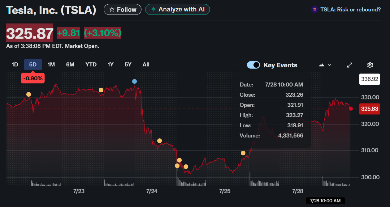Click the 325.83 current price label
The width and height of the screenshot is (390, 207).
click(x=369, y=109)
